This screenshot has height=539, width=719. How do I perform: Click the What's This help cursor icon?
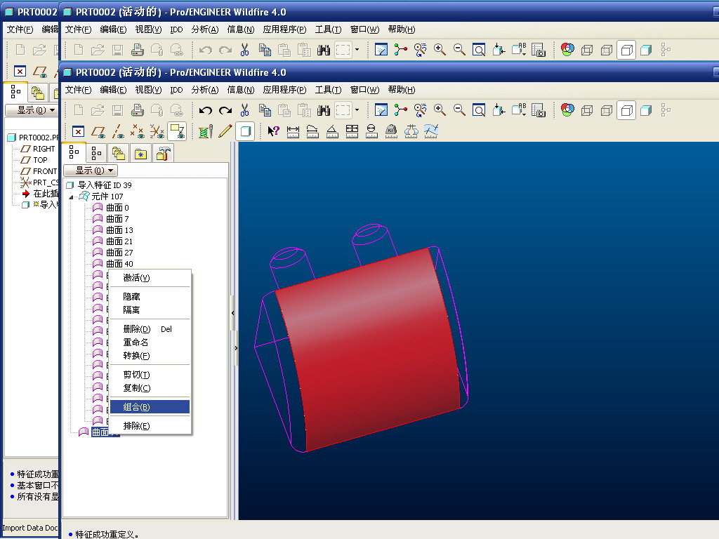(x=273, y=132)
